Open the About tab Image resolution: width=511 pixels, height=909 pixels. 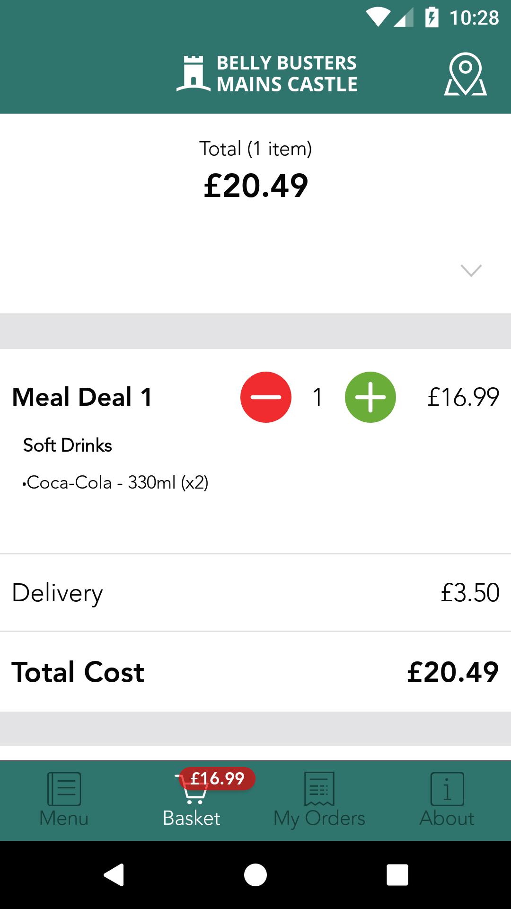pyautogui.click(x=447, y=800)
